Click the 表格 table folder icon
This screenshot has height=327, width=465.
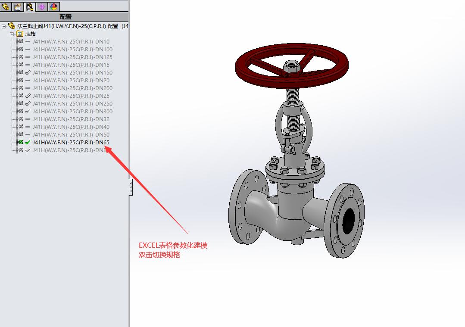(x=19, y=34)
